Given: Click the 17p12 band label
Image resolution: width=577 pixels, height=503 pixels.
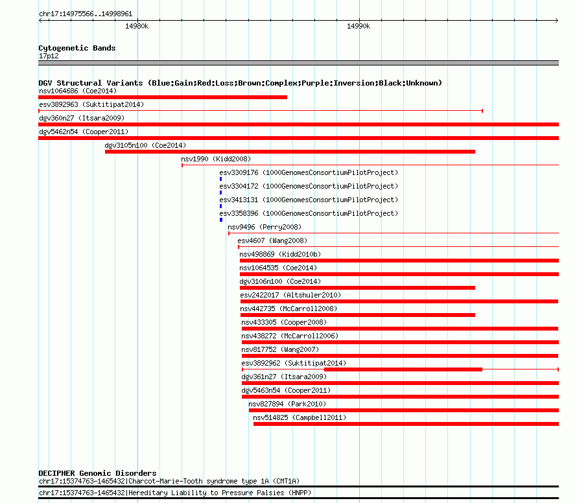Looking at the screenshot, I should (x=49, y=56).
